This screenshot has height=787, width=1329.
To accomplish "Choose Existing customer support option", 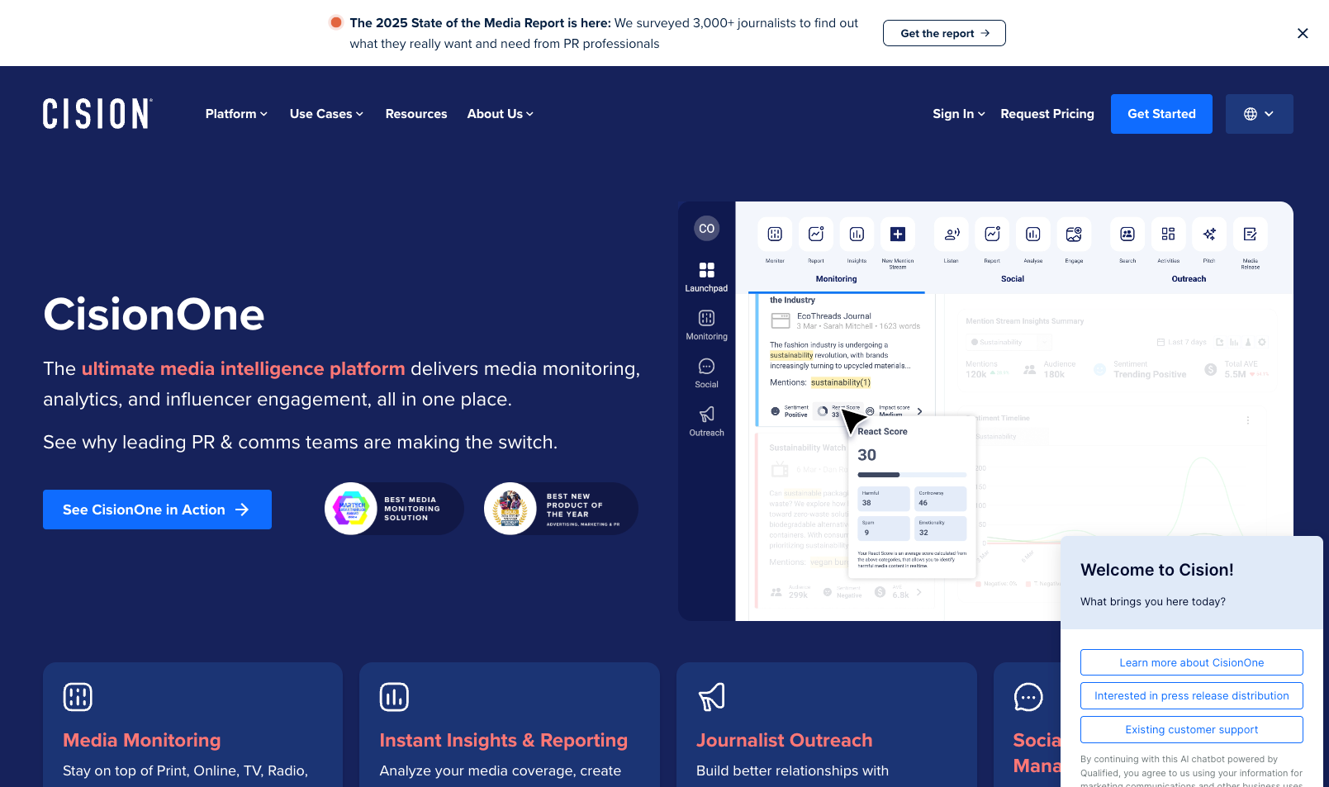I will point(1192,730).
